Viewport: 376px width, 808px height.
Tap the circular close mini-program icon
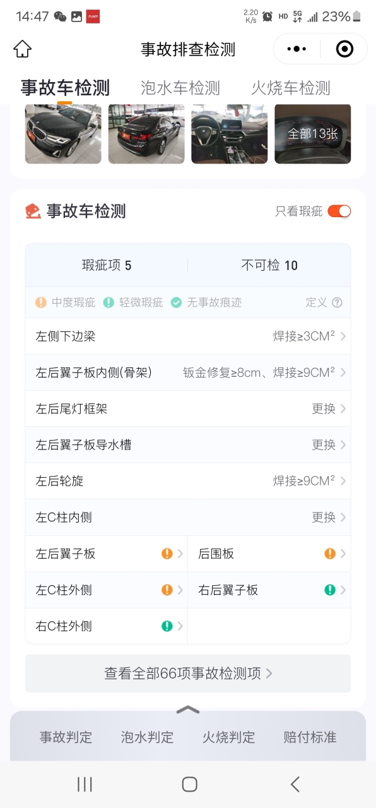click(344, 49)
